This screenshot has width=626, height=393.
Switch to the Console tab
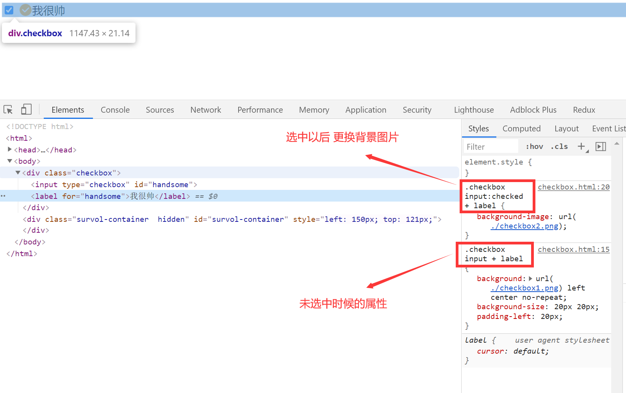coord(115,110)
